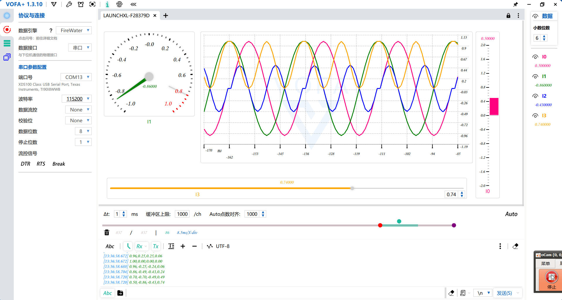562x300 pixels.
Task: Click the red connect record icon in sidebar
Action: [x=7, y=30]
